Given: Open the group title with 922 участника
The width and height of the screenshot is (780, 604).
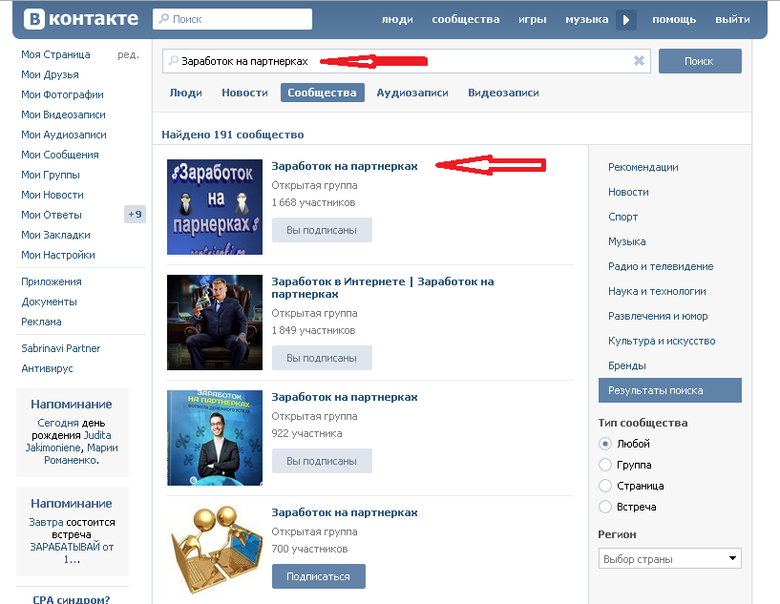Looking at the screenshot, I should pyautogui.click(x=345, y=397).
